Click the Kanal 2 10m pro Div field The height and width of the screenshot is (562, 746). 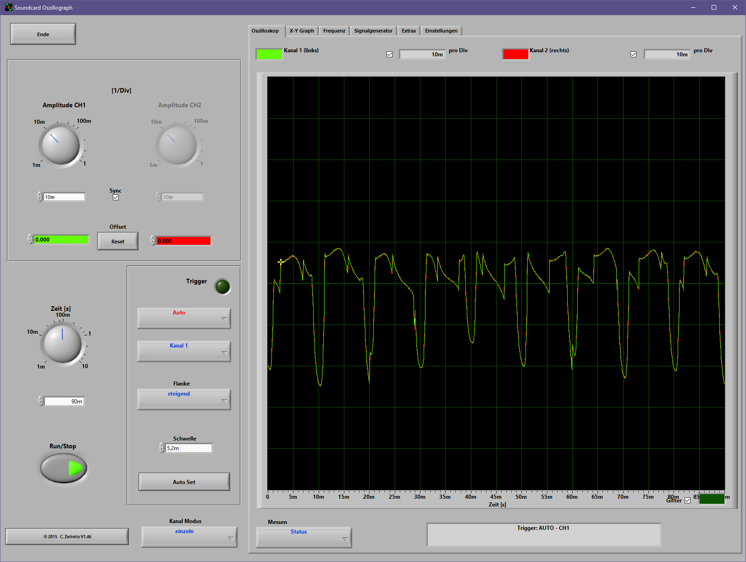click(667, 55)
